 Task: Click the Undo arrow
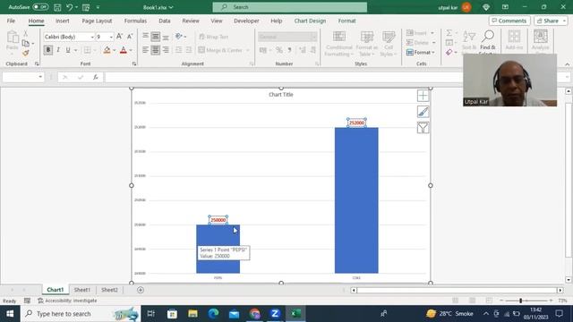69,7
